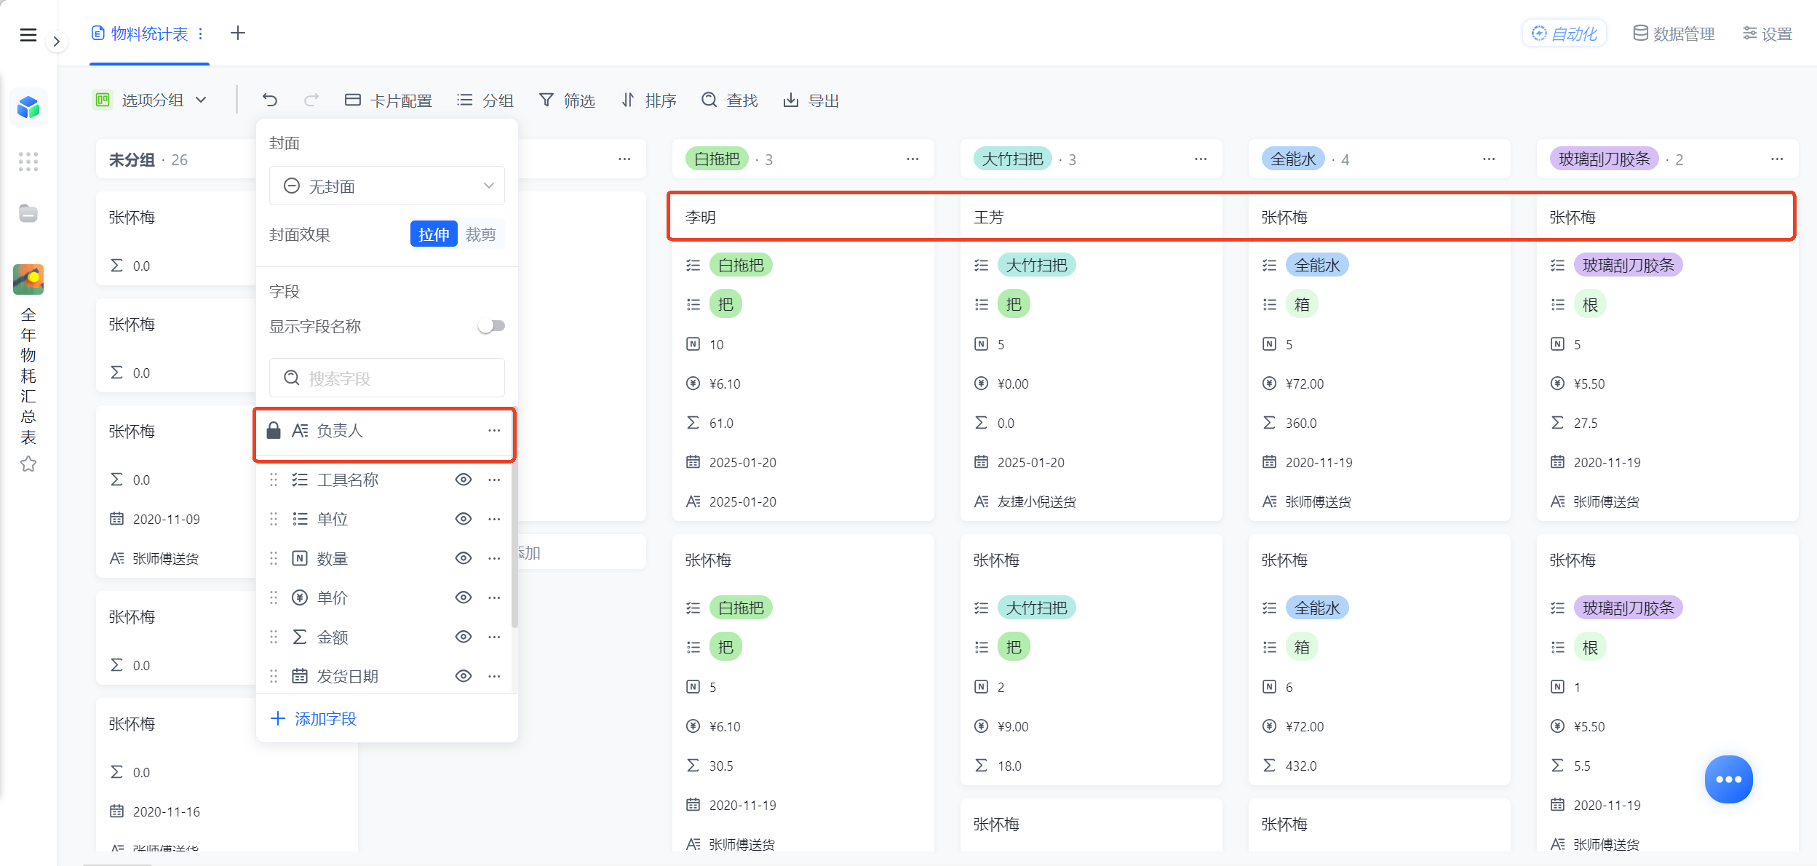This screenshot has height=866, width=1817.
Task: Open options dots for 单位 field
Action: click(494, 519)
